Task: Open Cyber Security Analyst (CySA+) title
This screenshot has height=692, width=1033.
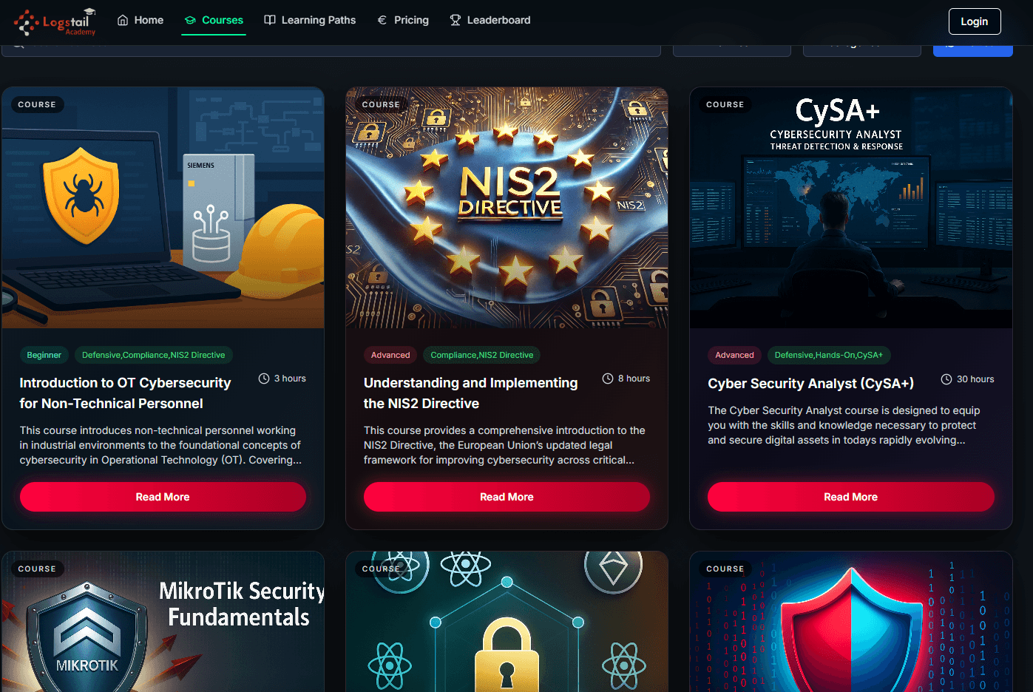Action: click(810, 383)
